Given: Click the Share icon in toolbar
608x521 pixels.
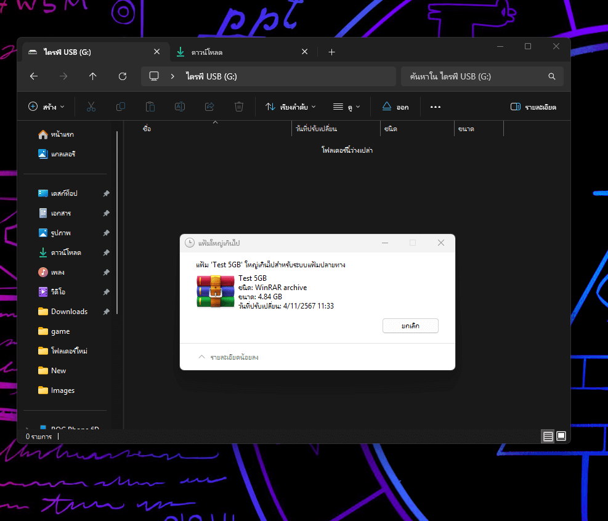Looking at the screenshot, I should coord(209,107).
